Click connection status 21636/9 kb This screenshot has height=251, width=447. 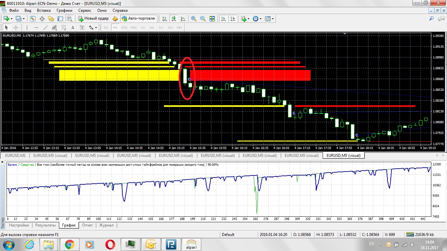tap(420, 234)
